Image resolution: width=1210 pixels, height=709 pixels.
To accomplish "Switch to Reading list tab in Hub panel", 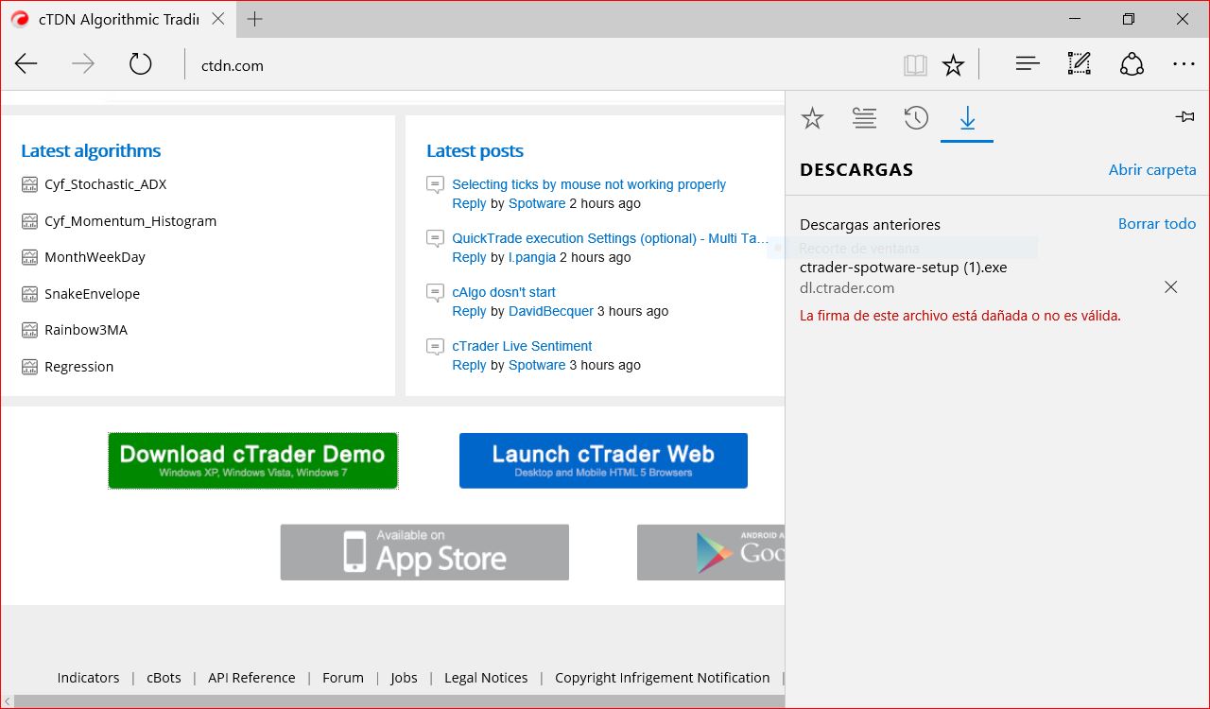I will (864, 118).
